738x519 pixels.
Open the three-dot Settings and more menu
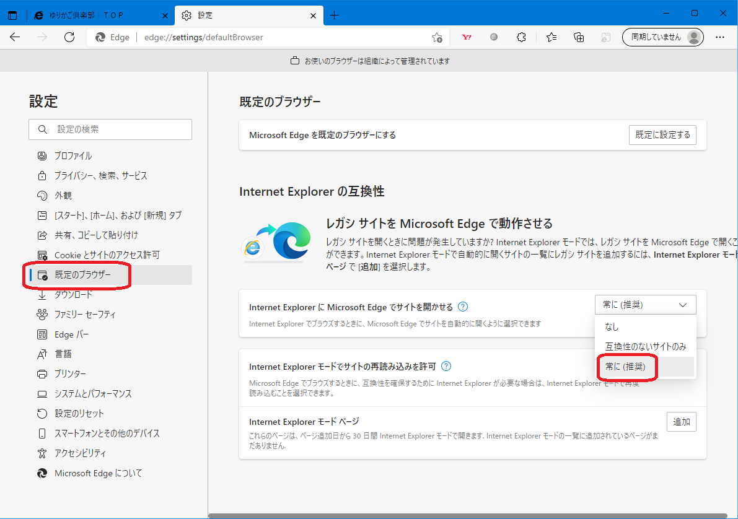coord(719,37)
